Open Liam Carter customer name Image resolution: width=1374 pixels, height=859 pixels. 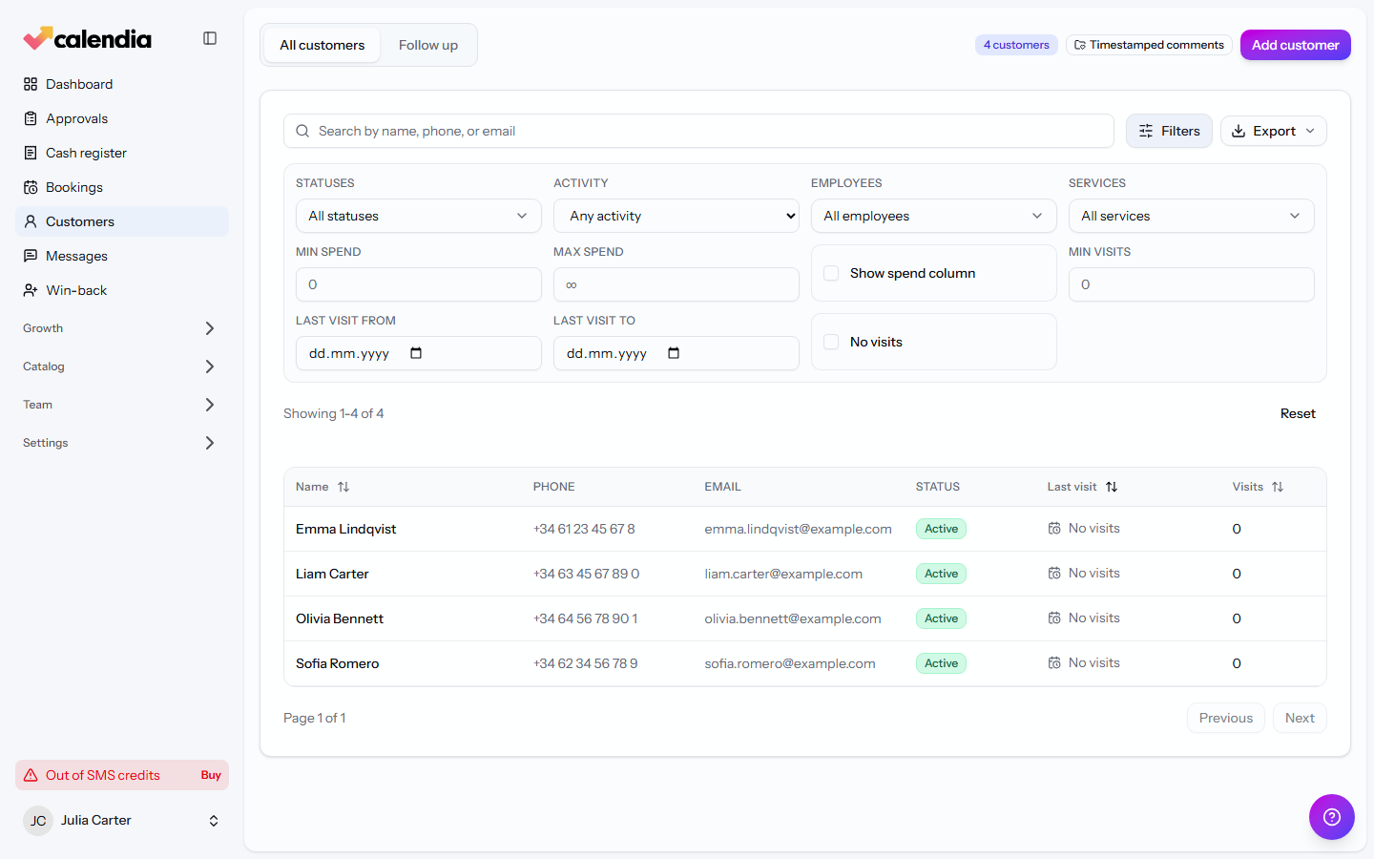[x=332, y=574]
